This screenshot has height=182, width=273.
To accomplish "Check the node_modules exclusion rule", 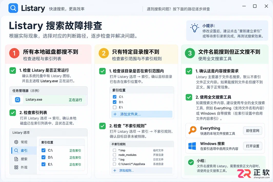I will click(x=114, y=155).
